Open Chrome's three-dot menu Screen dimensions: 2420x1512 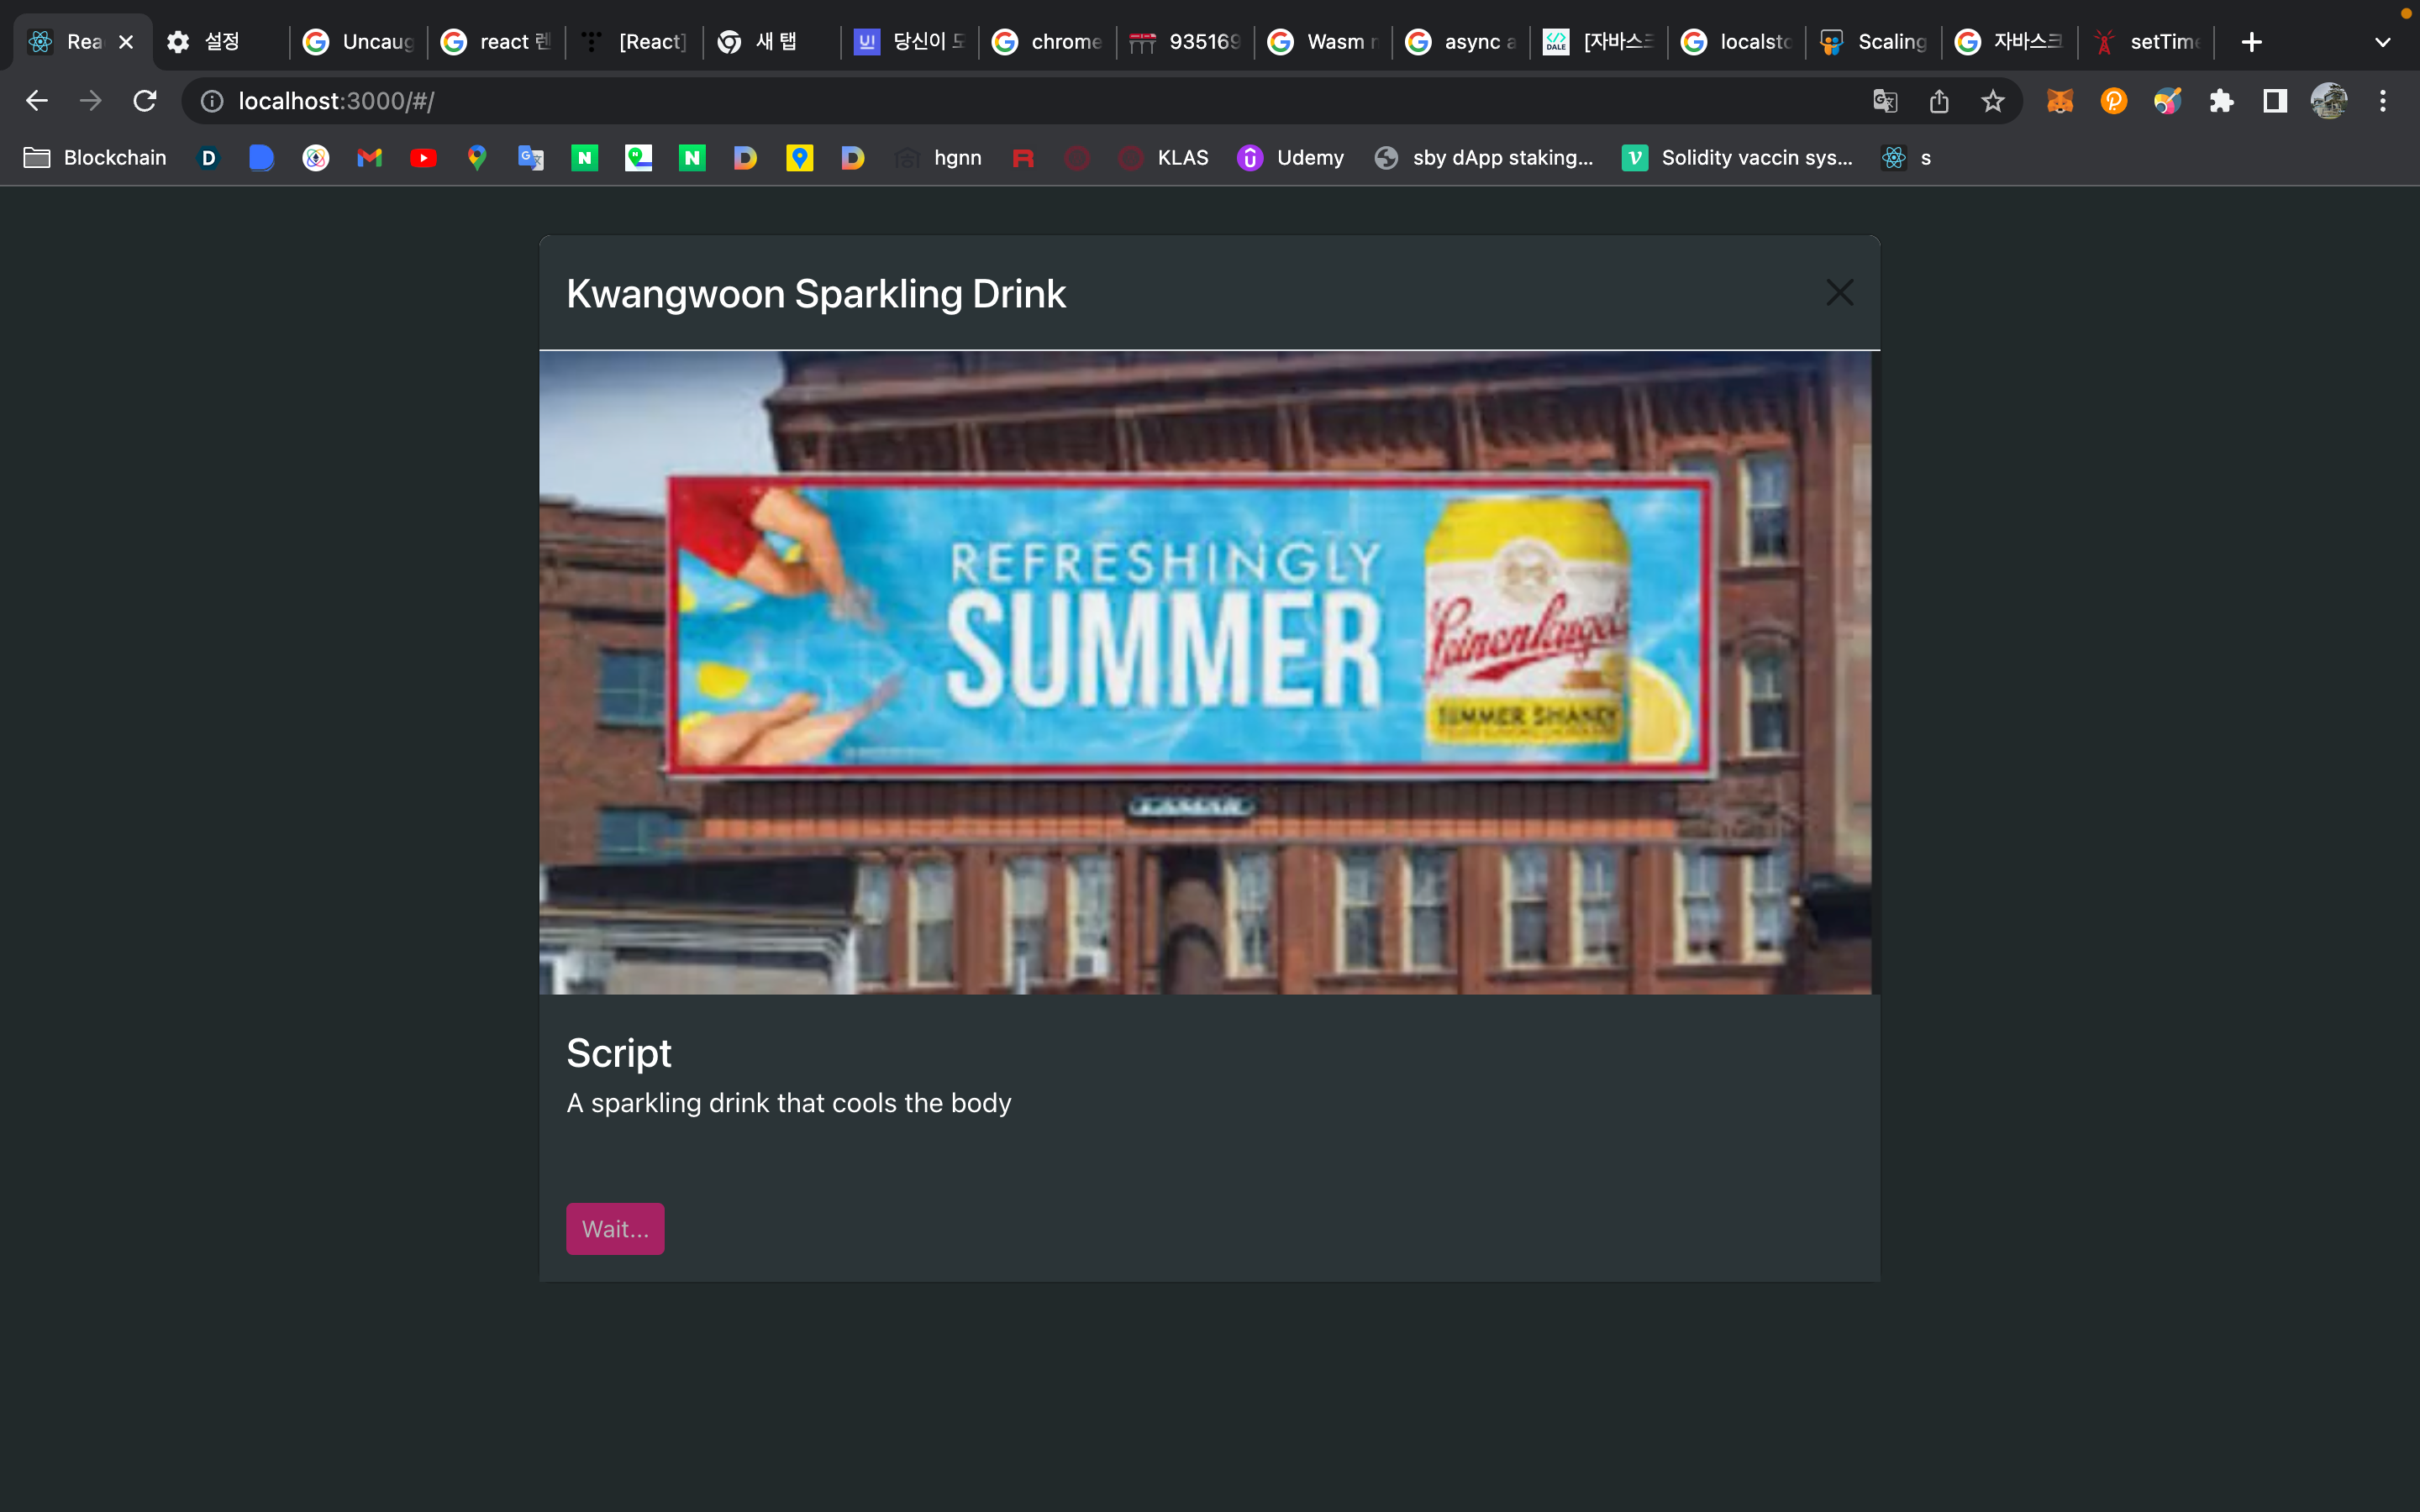2382,101
